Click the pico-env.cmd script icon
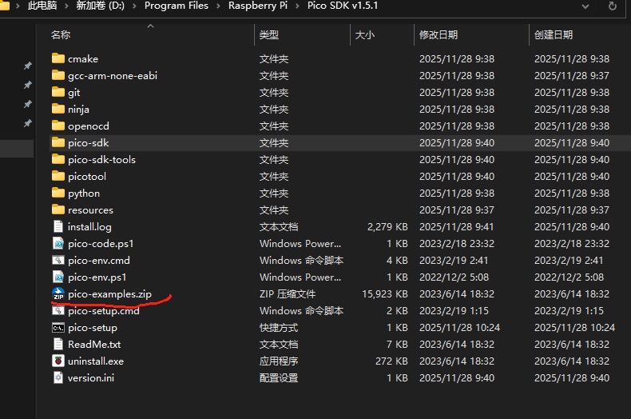 pyautogui.click(x=58, y=260)
